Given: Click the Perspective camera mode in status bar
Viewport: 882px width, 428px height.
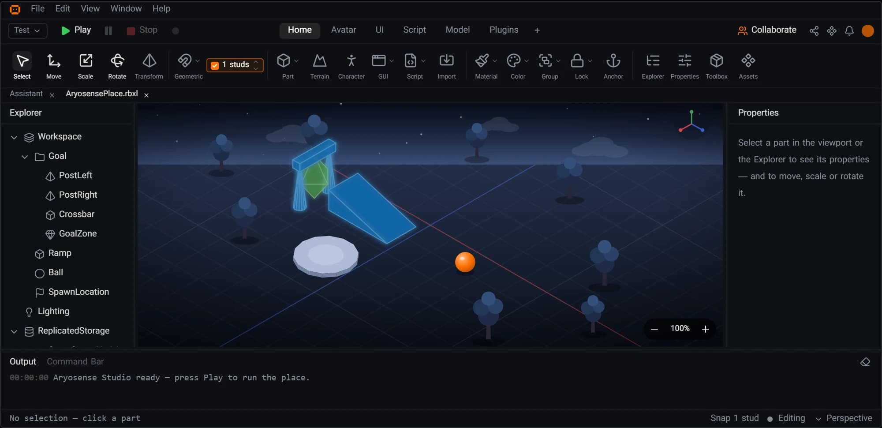Looking at the screenshot, I should [x=844, y=418].
